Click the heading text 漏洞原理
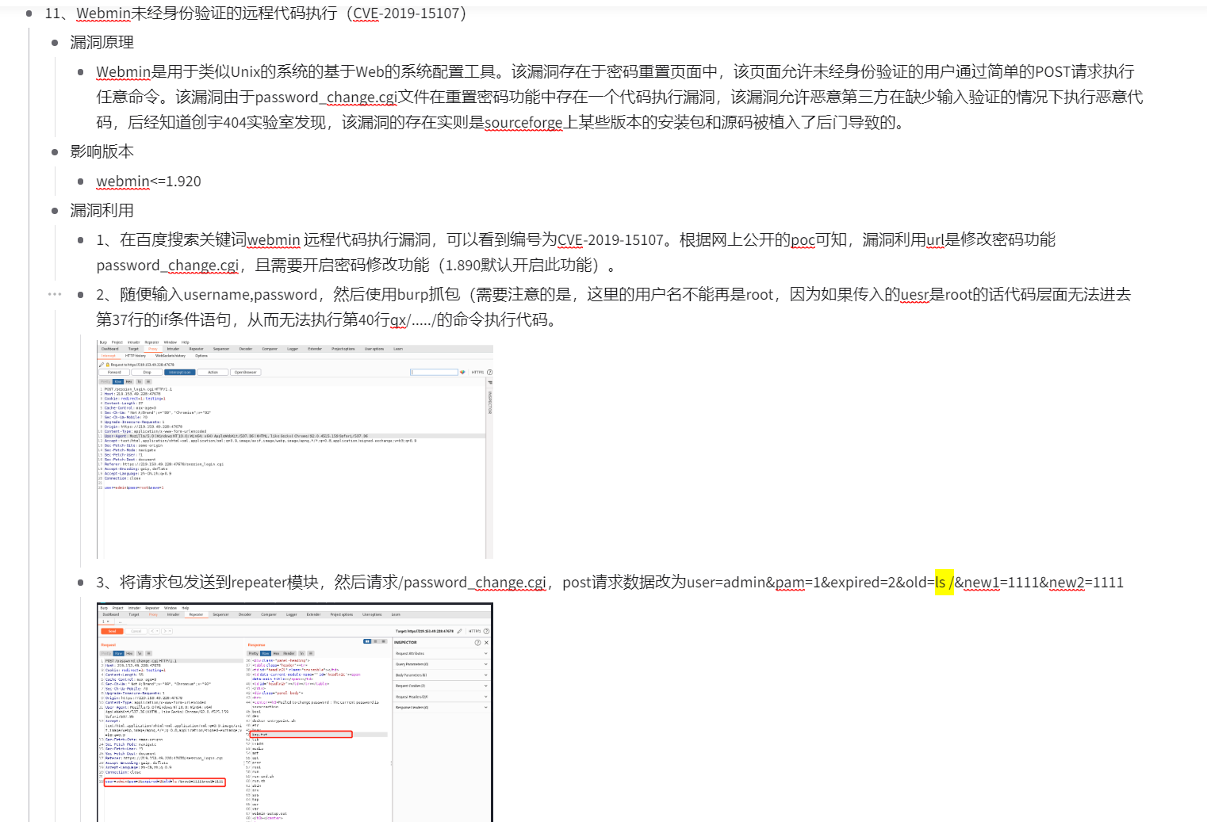 pyautogui.click(x=102, y=43)
